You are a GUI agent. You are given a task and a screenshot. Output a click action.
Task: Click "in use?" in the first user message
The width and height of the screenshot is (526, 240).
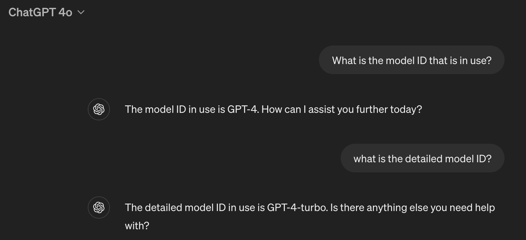point(475,60)
